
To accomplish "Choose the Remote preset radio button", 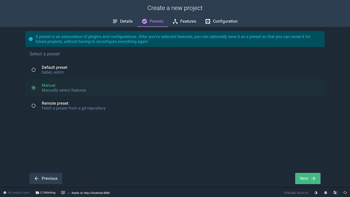I will tap(34, 106).
